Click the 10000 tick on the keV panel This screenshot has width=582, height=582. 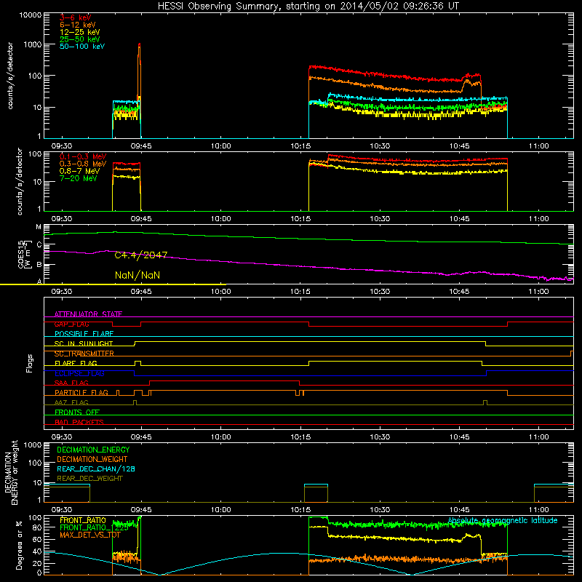click(x=31, y=15)
